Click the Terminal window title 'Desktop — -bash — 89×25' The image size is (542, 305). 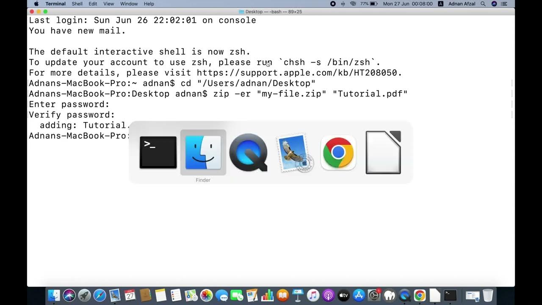point(274,11)
